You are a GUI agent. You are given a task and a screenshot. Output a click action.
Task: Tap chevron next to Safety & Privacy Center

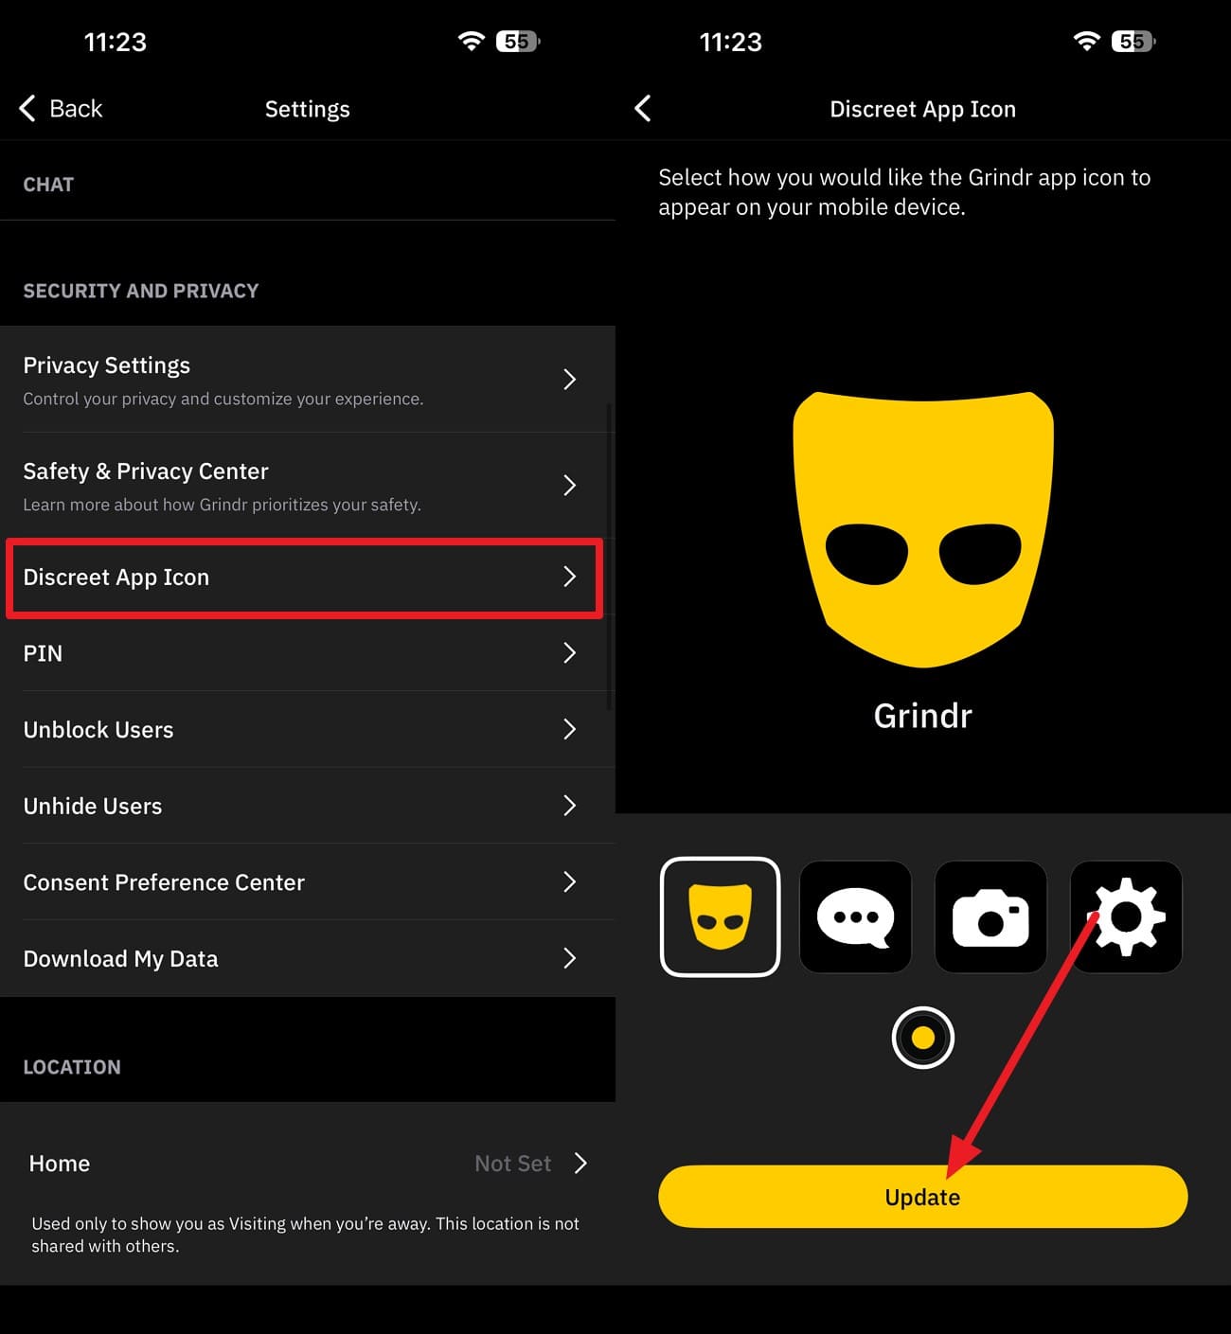(569, 486)
